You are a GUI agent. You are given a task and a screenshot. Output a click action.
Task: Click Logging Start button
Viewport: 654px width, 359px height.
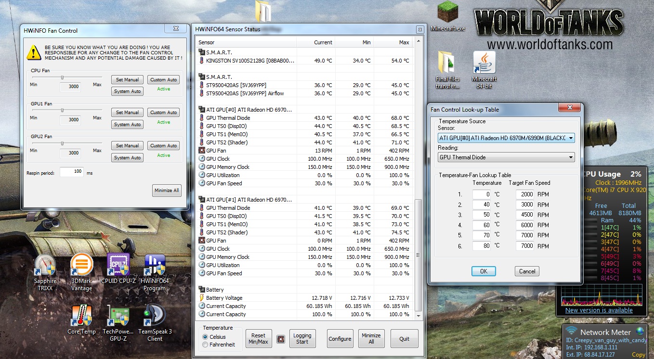(302, 339)
